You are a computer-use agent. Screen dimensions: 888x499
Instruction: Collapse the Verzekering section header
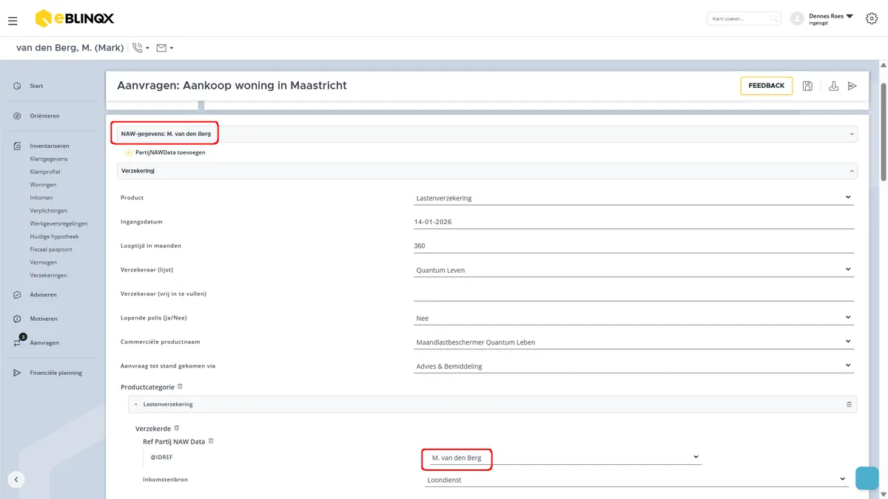487,171
